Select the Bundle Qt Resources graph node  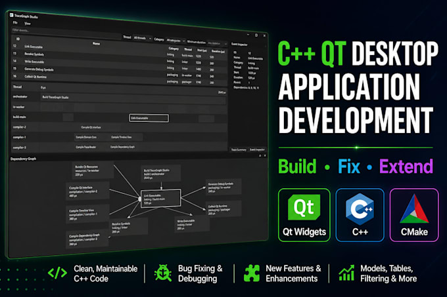tap(91, 171)
